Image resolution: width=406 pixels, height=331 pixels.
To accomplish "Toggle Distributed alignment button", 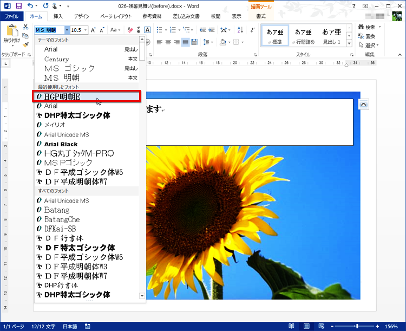I will 194,42.
